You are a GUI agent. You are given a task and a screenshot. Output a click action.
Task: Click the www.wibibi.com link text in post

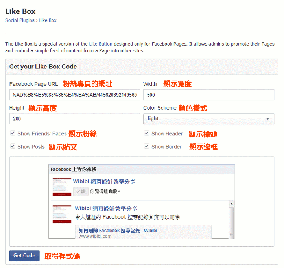coord(95,236)
